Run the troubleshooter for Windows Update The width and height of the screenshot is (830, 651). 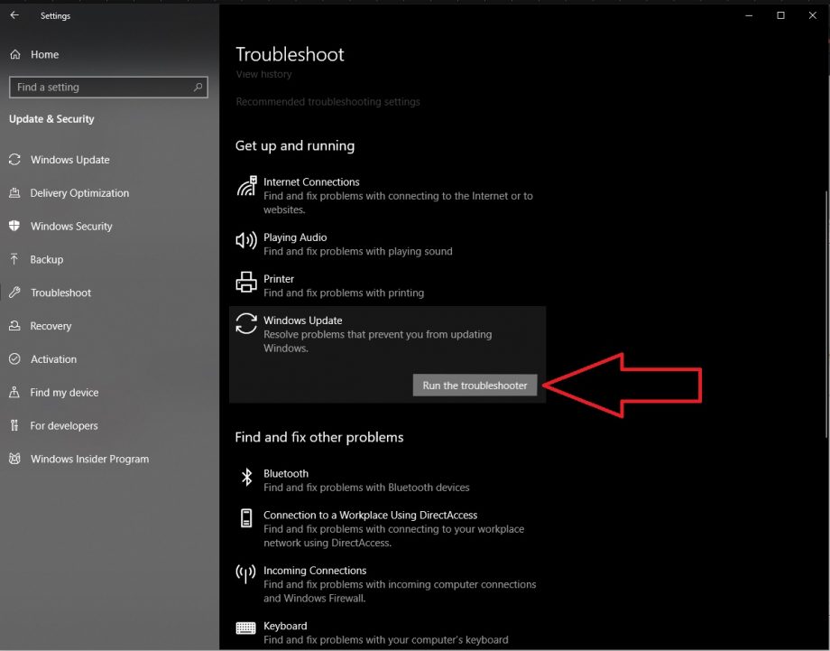(x=475, y=386)
